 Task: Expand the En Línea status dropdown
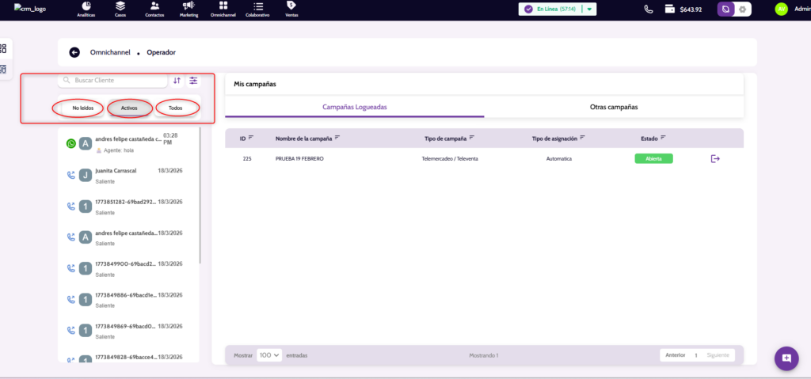[x=589, y=9]
